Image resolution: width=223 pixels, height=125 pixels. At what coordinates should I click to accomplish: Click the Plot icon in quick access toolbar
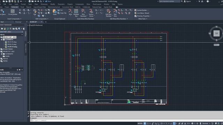tap(30, 1)
